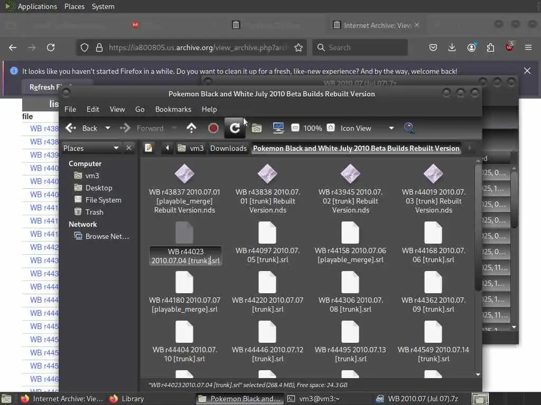Open Places menu in top panel

click(x=74, y=6)
